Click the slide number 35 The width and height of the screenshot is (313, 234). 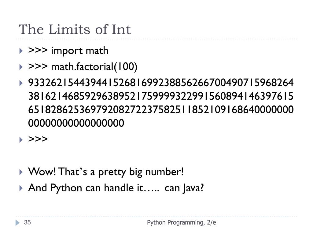[27, 222]
